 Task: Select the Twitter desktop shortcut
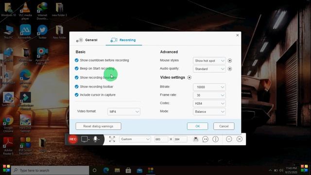pyautogui.click(x=42, y=32)
